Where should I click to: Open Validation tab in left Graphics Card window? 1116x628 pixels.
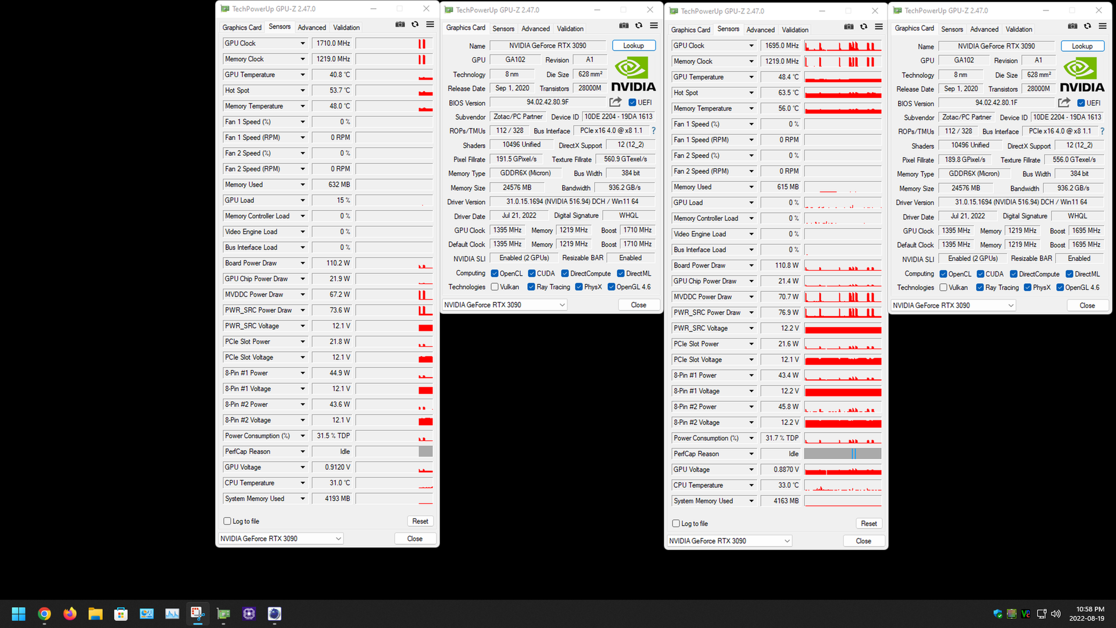pos(570,28)
